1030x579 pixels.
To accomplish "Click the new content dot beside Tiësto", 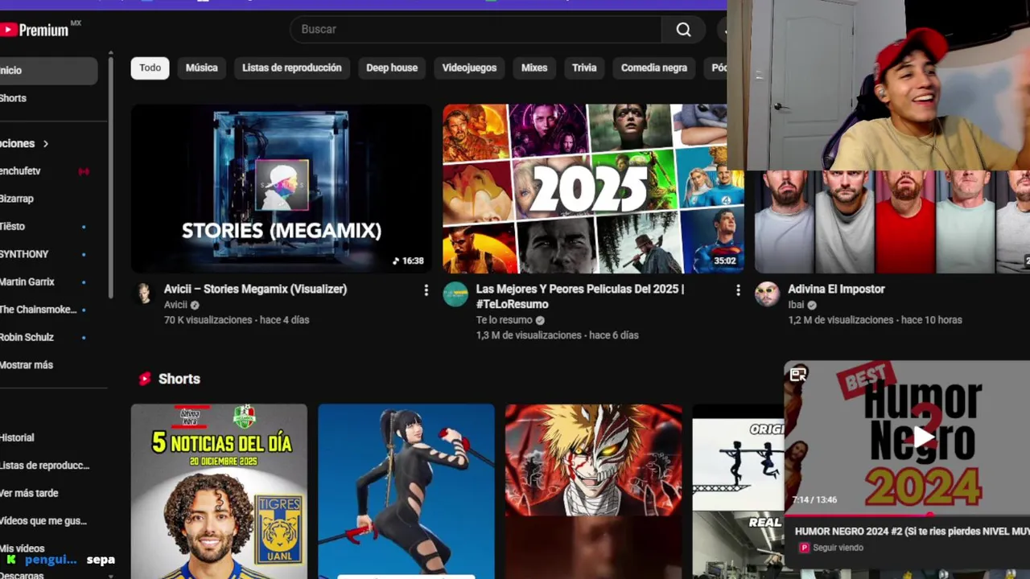I will coord(84,227).
